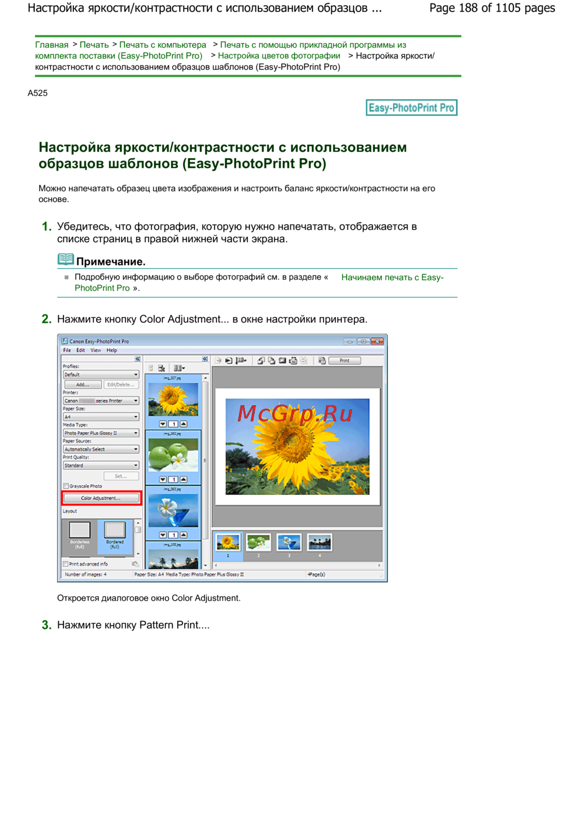
Task: Collapse the left settings panel with double-arrow icon
Action: pos(138,359)
